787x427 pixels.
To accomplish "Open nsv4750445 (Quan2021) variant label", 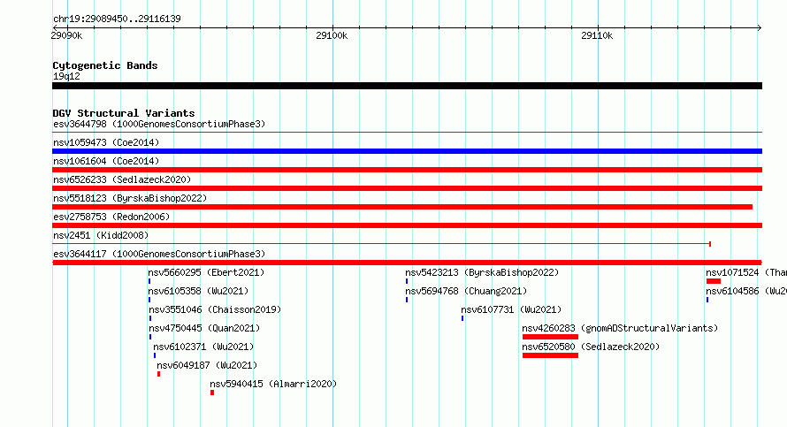I will pos(204,328).
